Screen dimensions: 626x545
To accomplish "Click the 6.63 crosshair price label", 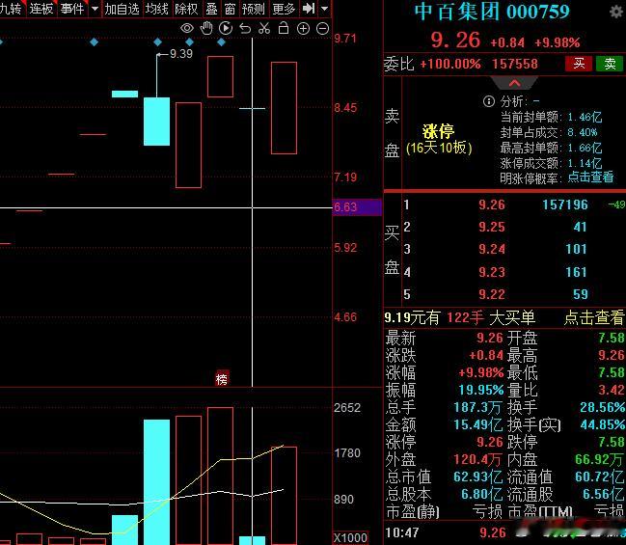I will click(x=357, y=207).
